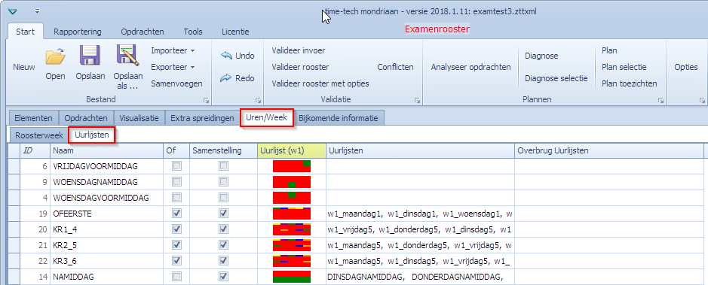The width and height of the screenshot is (708, 285).
Task: Open Opties
Action: pos(686,67)
